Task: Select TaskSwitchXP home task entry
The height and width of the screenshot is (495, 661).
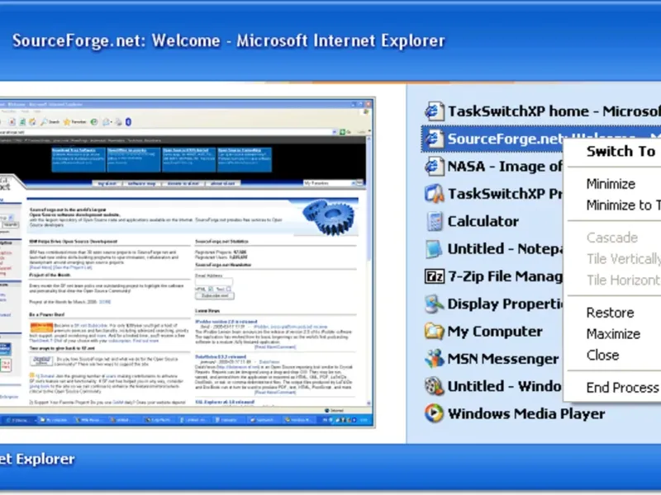Action: (541, 111)
